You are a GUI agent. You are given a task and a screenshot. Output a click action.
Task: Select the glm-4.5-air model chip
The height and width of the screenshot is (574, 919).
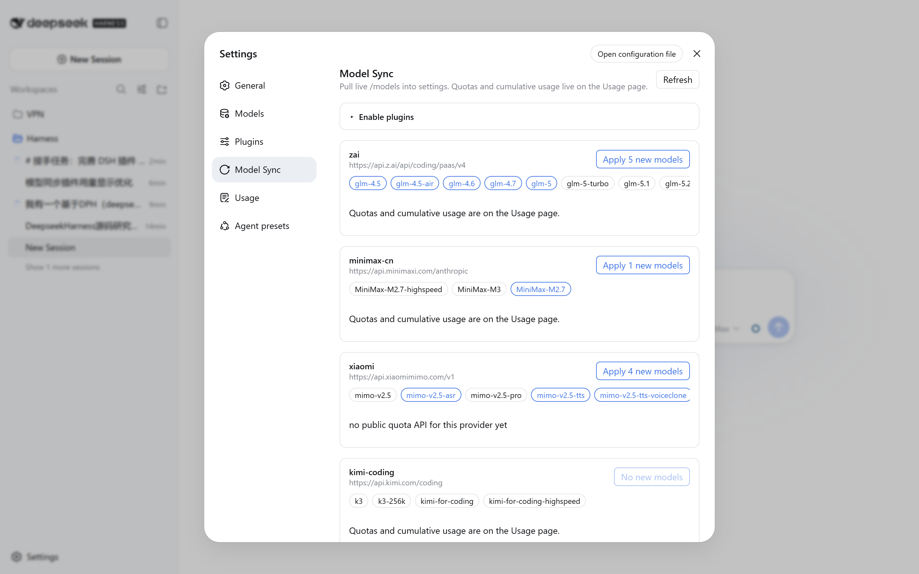click(x=415, y=183)
